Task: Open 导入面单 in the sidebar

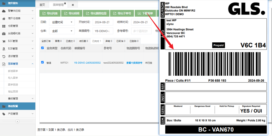Action: [x=13, y=78]
